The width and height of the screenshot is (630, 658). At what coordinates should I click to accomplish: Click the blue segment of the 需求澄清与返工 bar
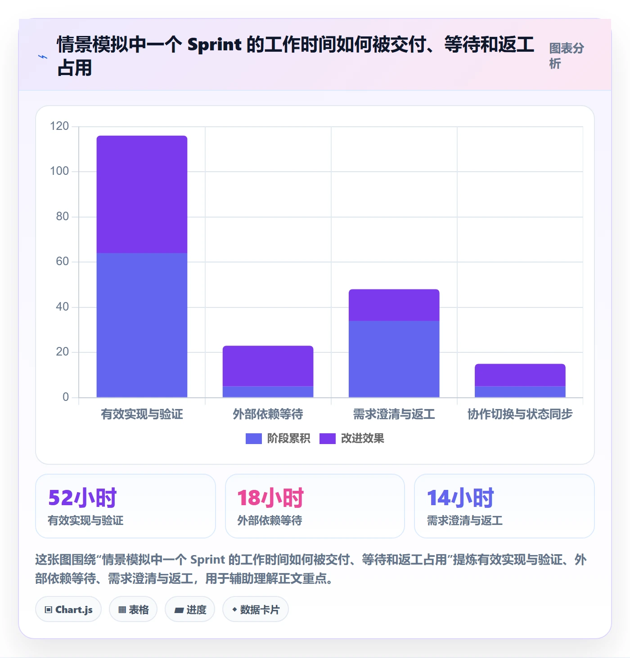(394, 359)
